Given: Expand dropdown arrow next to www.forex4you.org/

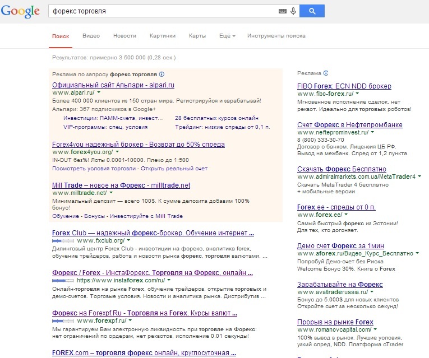Looking at the screenshot, I should pos(117,152).
